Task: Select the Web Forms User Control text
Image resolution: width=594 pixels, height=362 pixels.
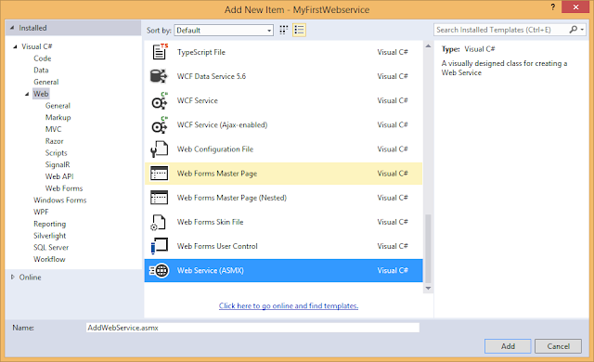Action: tap(217, 246)
